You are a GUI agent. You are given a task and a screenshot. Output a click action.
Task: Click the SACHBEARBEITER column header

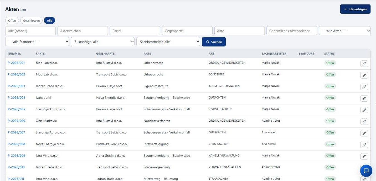click(x=274, y=54)
